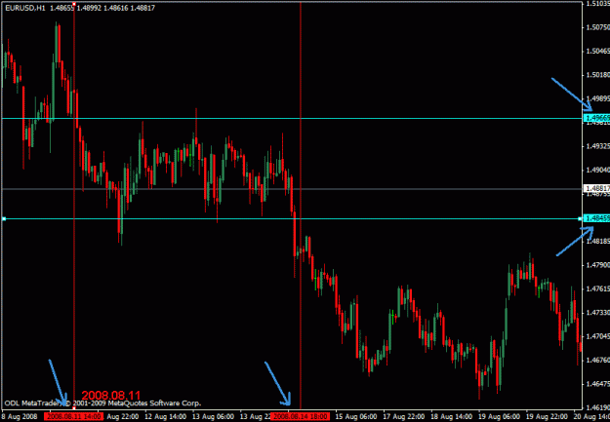Select the lower cyan horizontal line at 1.48459
610x422 pixels.
coord(292,218)
